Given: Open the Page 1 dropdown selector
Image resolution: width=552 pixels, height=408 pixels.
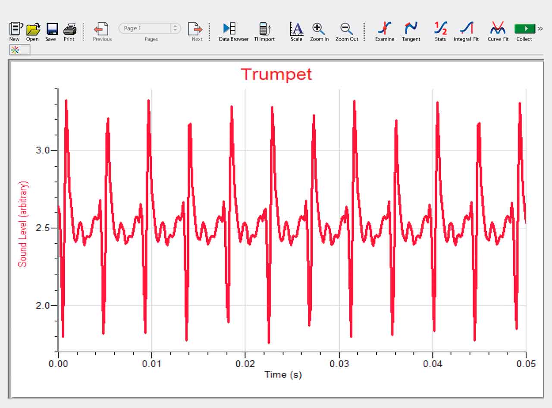Looking at the screenshot, I should (x=175, y=28).
